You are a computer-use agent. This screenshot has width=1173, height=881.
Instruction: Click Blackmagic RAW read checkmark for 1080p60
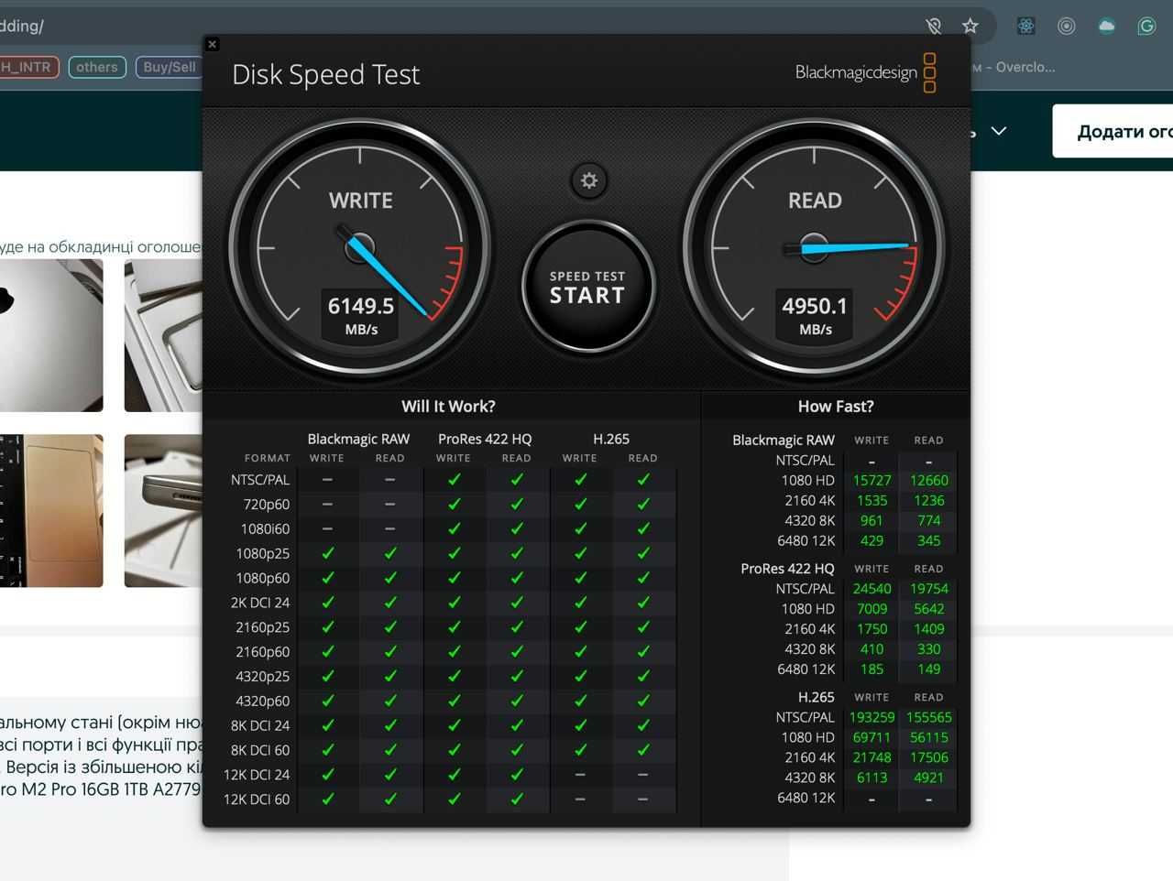(390, 578)
